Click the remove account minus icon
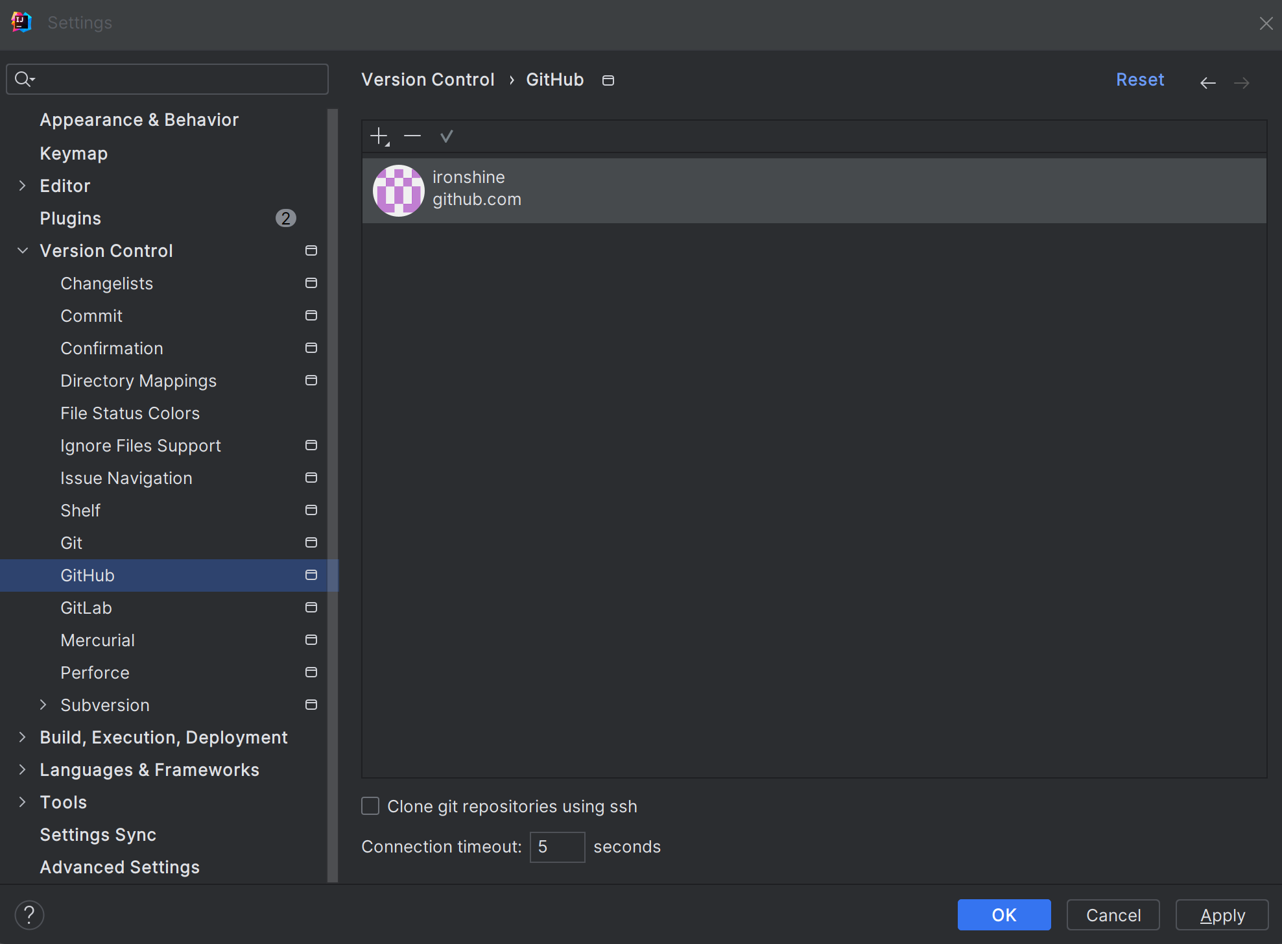Viewport: 1282px width, 944px height. [x=412, y=136]
